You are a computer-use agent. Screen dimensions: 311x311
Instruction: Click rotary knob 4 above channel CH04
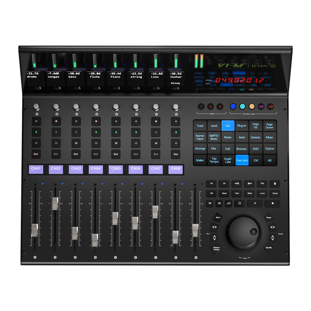tap(96, 107)
